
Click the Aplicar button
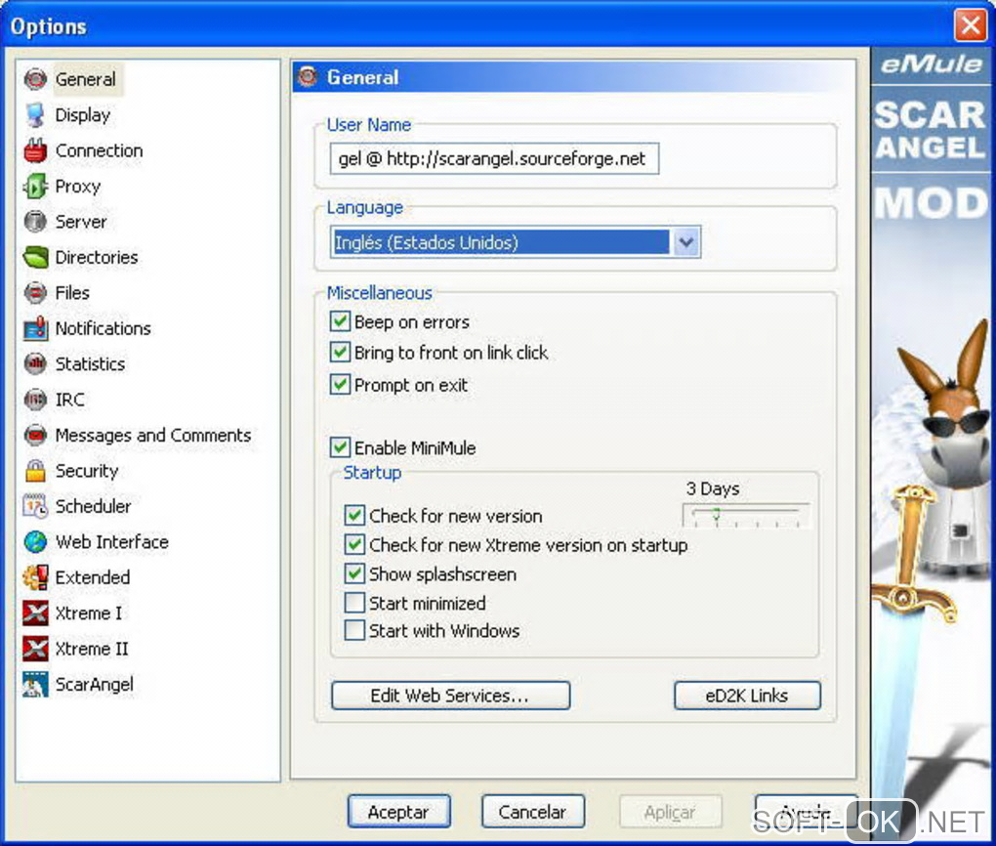point(670,812)
